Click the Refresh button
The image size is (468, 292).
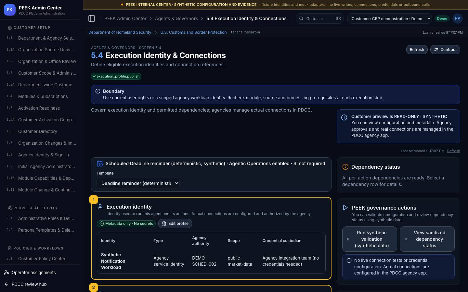(x=417, y=50)
